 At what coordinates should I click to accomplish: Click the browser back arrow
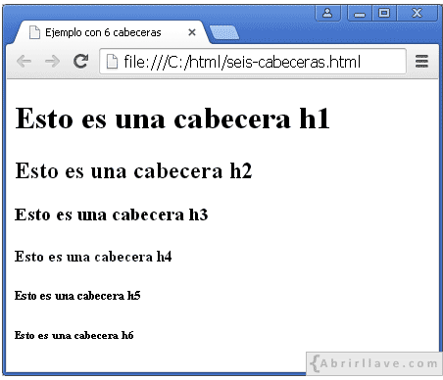pos(24,61)
